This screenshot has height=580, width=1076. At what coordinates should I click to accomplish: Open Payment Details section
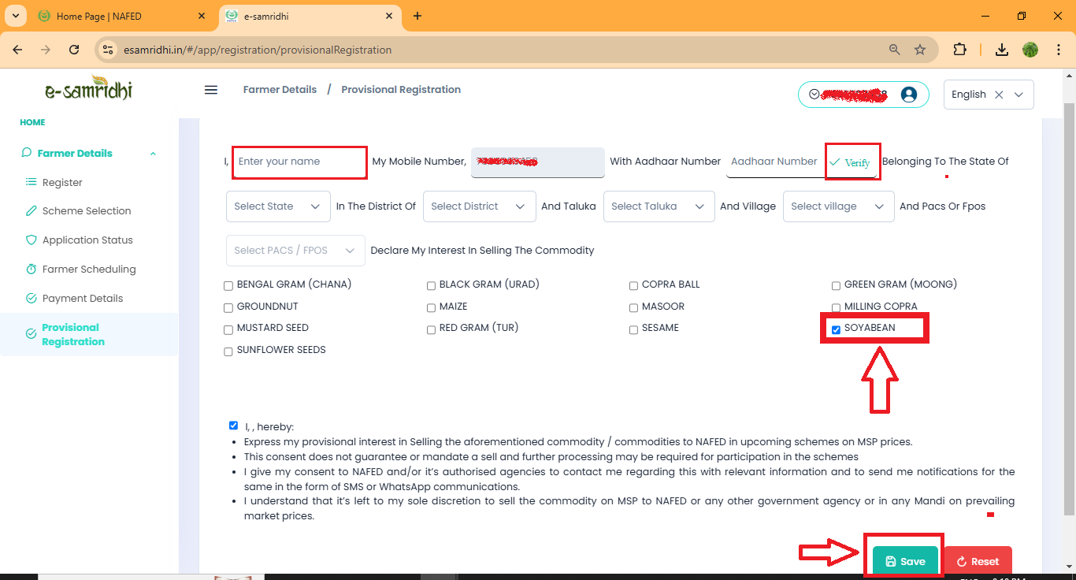tap(83, 298)
